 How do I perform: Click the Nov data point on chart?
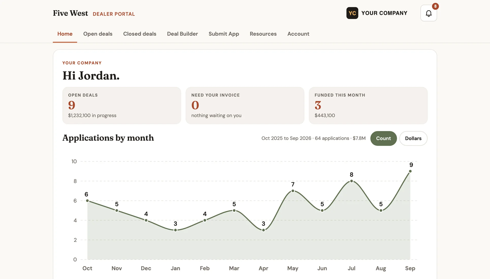(117, 211)
